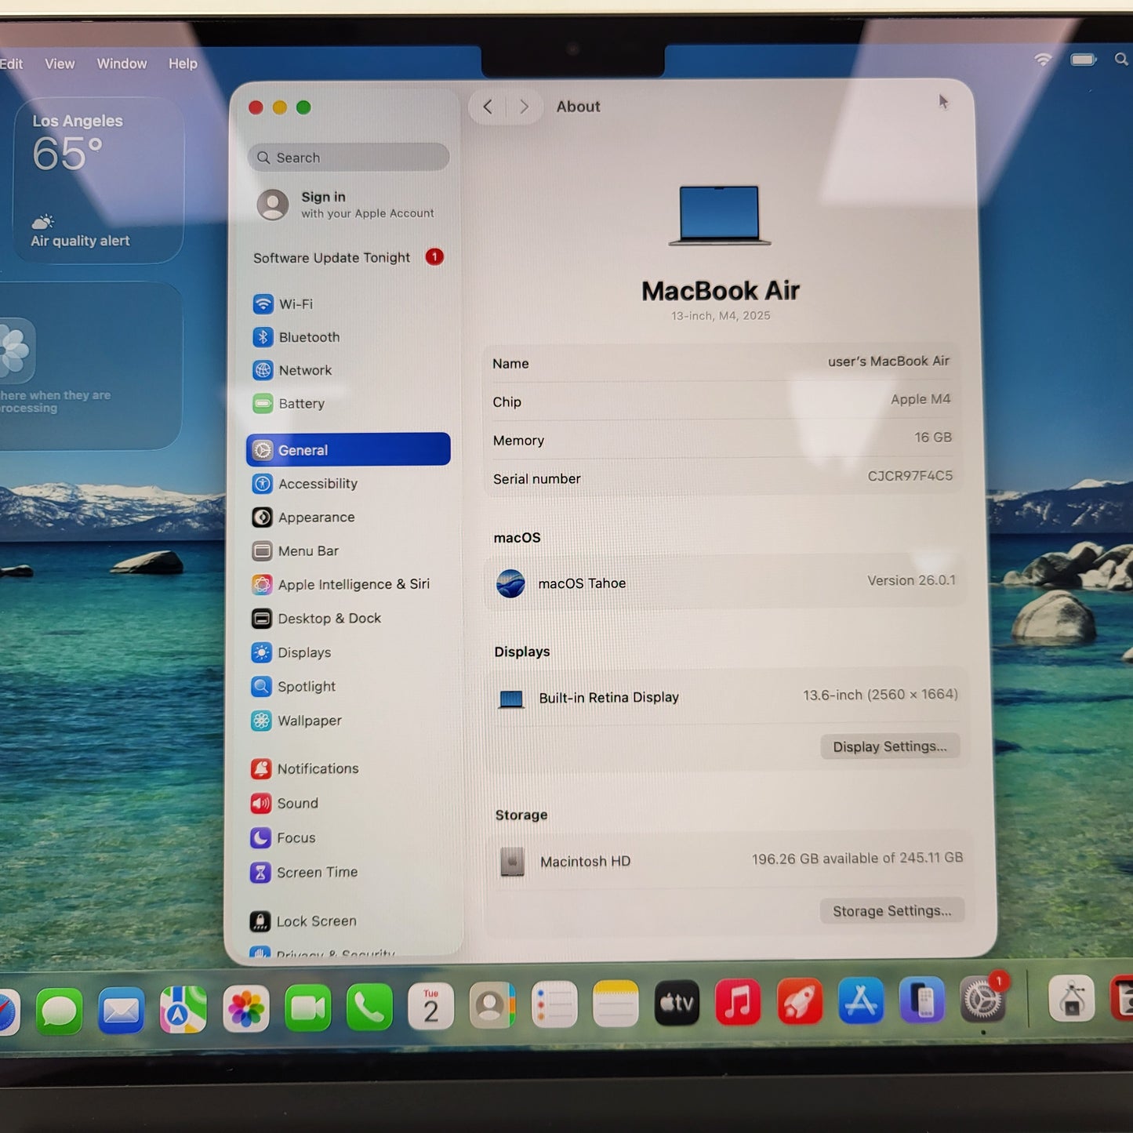The height and width of the screenshot is (1133, 1133).
Task: Open Accessibility settings
Action: tap(318, 484)
